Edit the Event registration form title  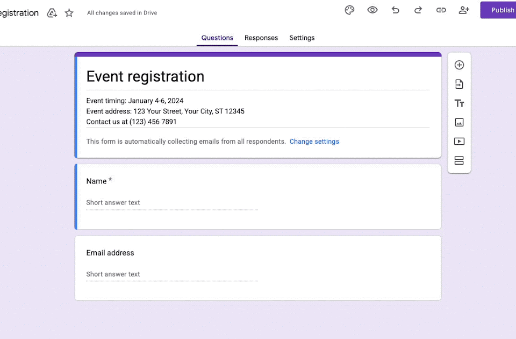(145, 76)
